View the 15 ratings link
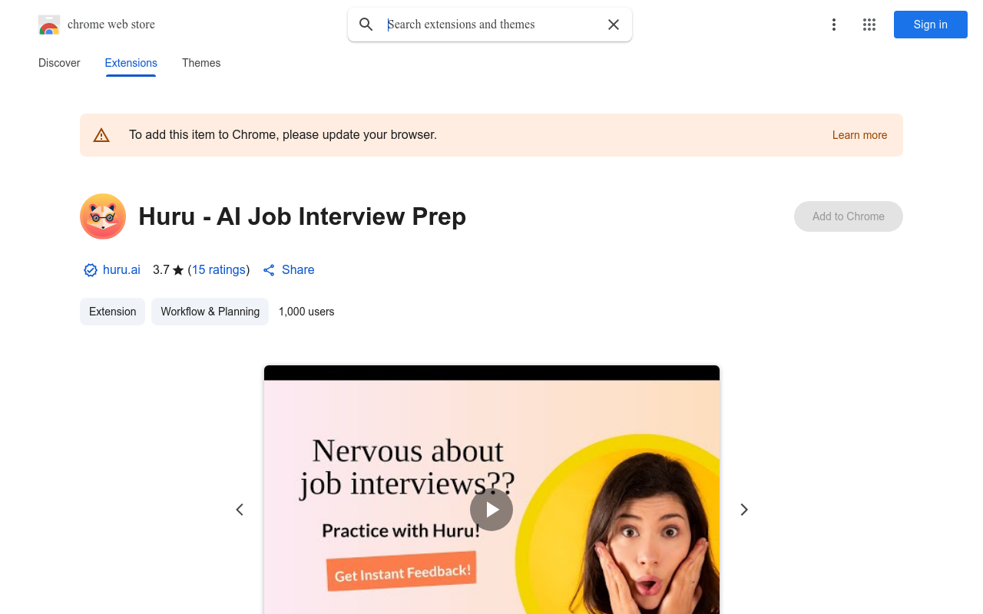The height and width of the screenshot is (614, 983). [219, 270]
